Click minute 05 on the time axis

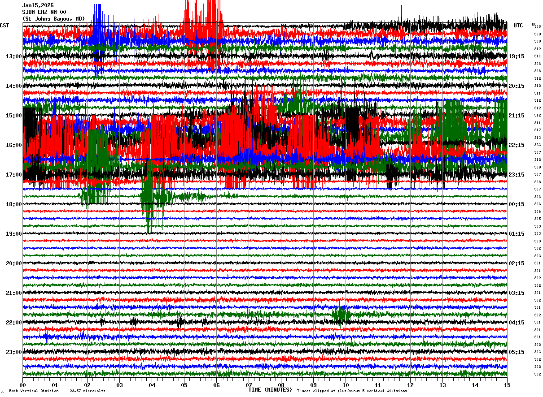tap(184, 385)
